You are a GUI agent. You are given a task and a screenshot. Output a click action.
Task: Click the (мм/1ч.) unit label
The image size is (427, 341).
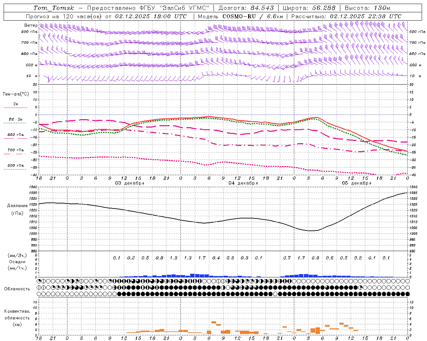pos(17,268)
